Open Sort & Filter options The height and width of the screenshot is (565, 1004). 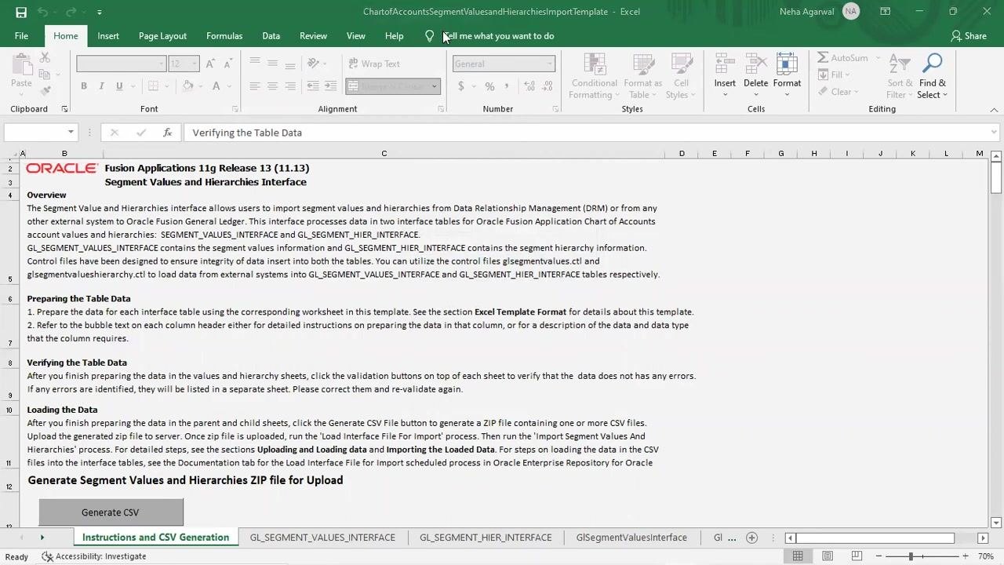(x=900, y=77)
